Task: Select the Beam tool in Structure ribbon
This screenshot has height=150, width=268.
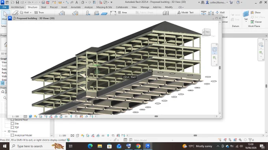Action: tap(15, 13)
